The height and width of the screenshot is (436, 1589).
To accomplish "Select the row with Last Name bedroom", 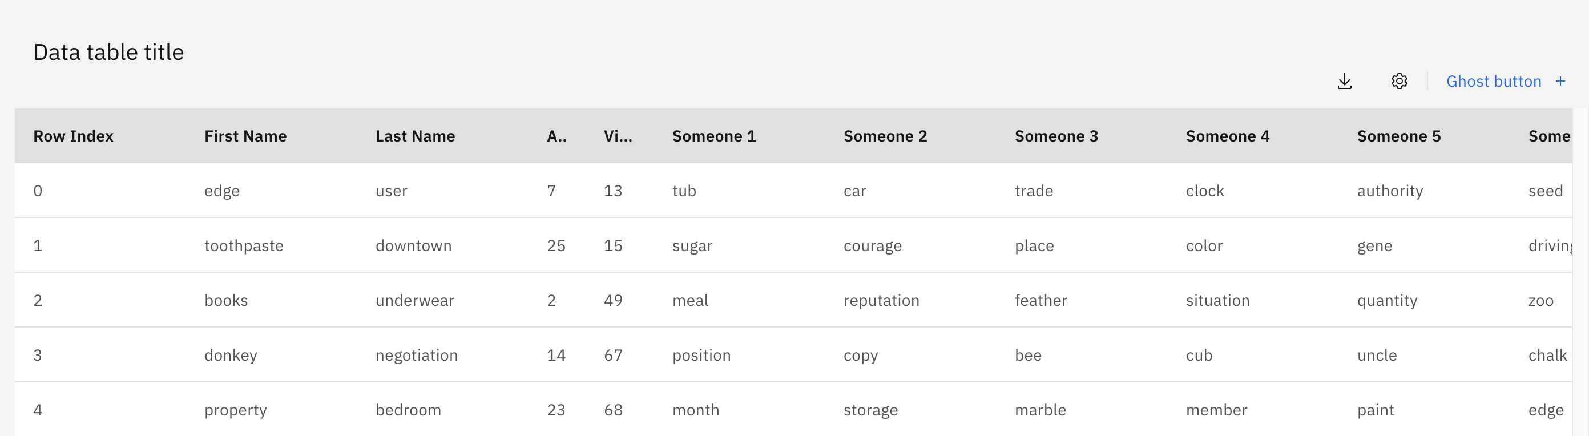I will click(408, 409).
